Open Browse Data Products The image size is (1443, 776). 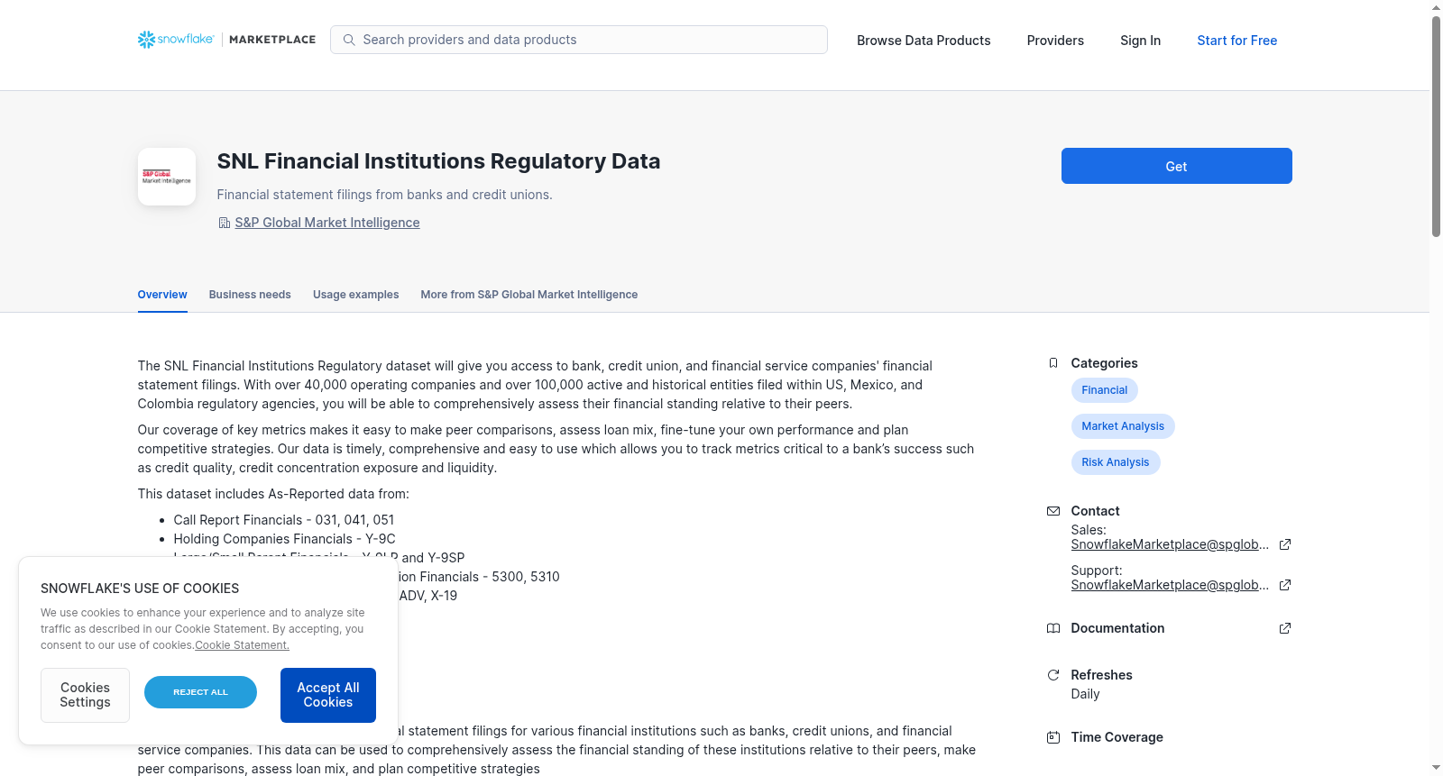(924, 41)
